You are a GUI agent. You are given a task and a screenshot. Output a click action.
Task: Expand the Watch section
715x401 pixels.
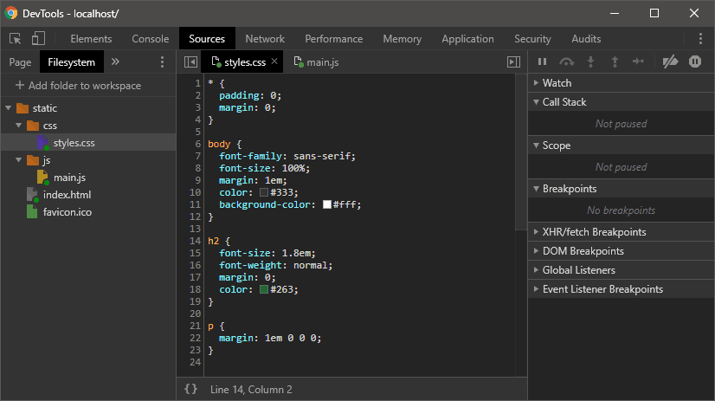pos(557,83)
